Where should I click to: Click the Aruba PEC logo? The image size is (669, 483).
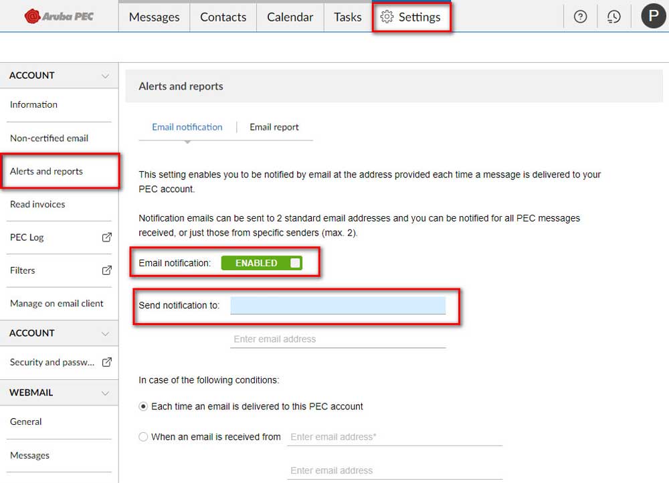(59, 16)
